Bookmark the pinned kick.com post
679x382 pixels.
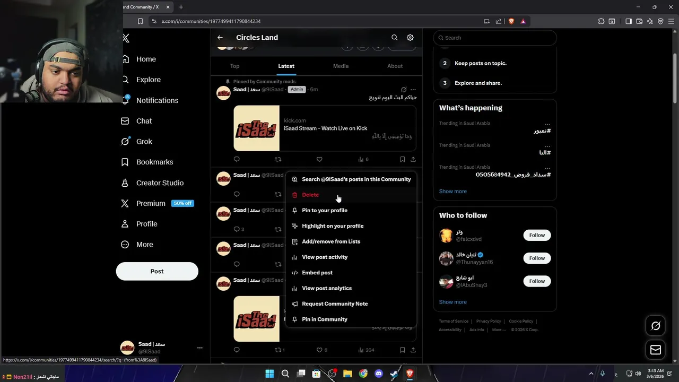pos(402,159)
